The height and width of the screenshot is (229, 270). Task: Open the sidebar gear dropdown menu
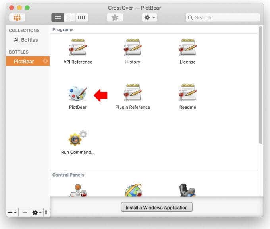pyautogui.click(x=37, y=212)
